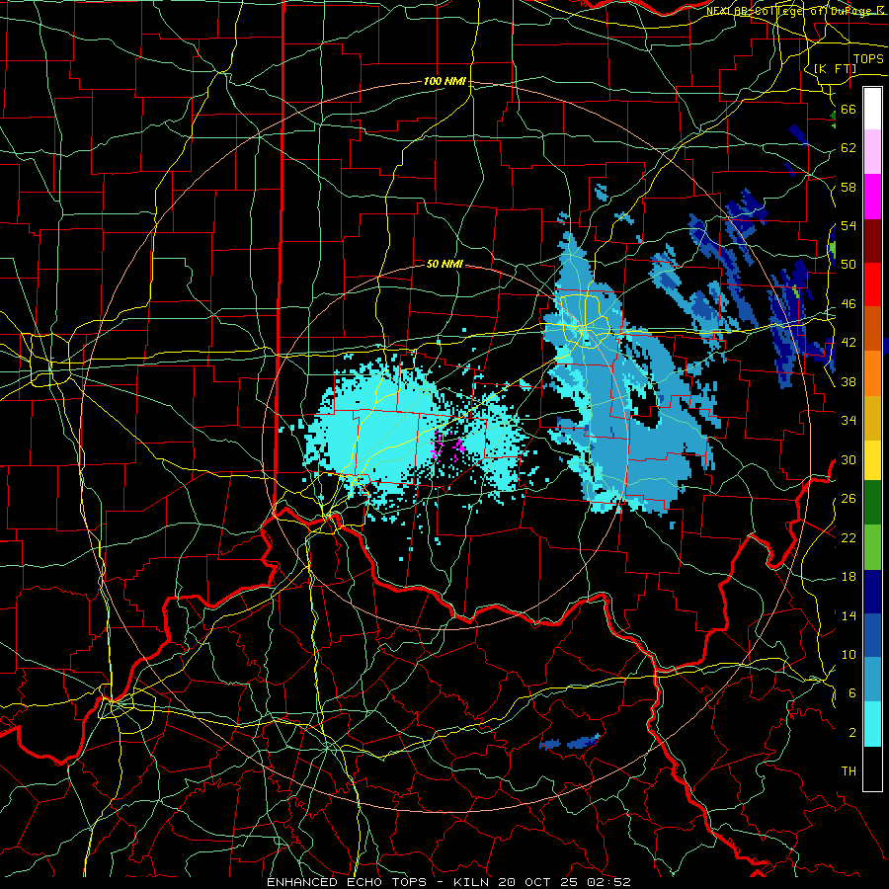Click the white swatch in the tops legend
The image size is (889, 889).
(x=872, y=109)
